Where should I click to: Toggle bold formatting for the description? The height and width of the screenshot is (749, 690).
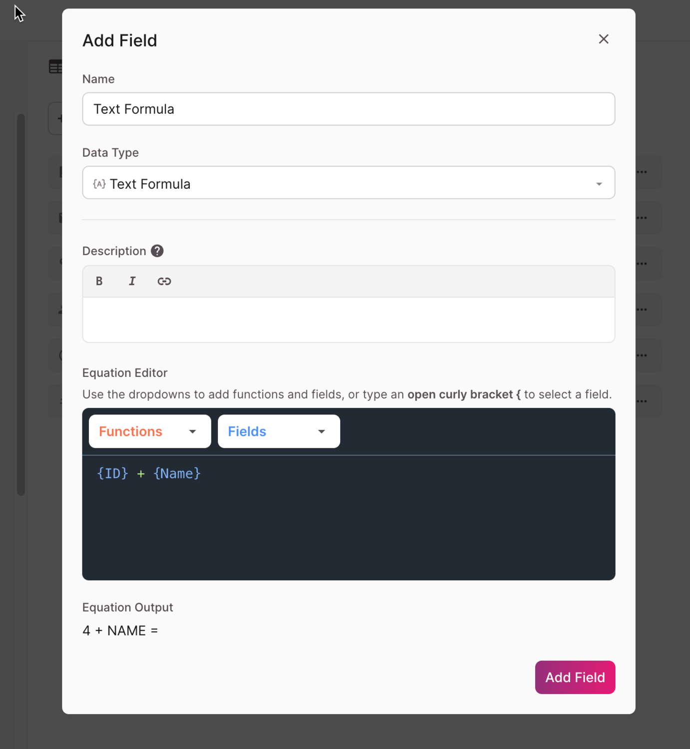pos(99,281)
